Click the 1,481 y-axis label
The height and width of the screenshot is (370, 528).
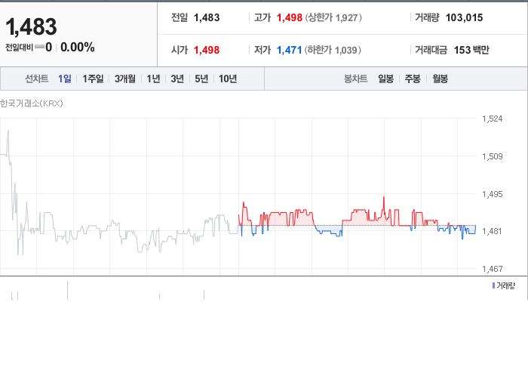click(x=492, y=231)
